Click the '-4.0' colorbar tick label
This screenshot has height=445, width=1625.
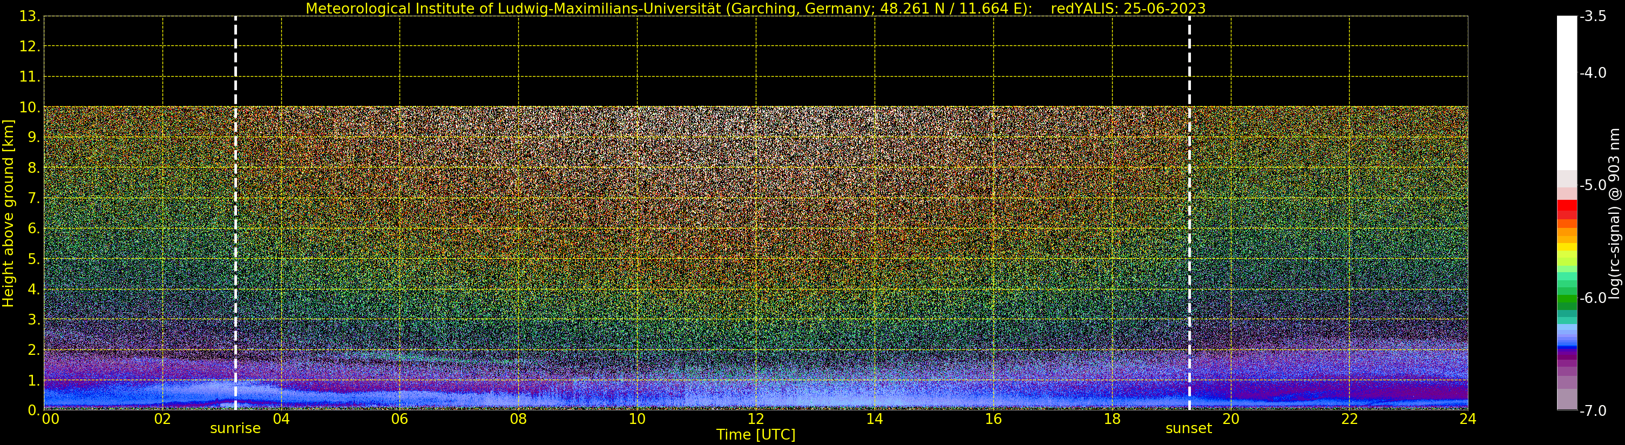[1593, 72]
